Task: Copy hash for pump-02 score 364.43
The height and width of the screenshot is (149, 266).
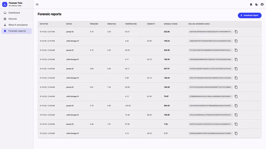Action: point(236,106)
